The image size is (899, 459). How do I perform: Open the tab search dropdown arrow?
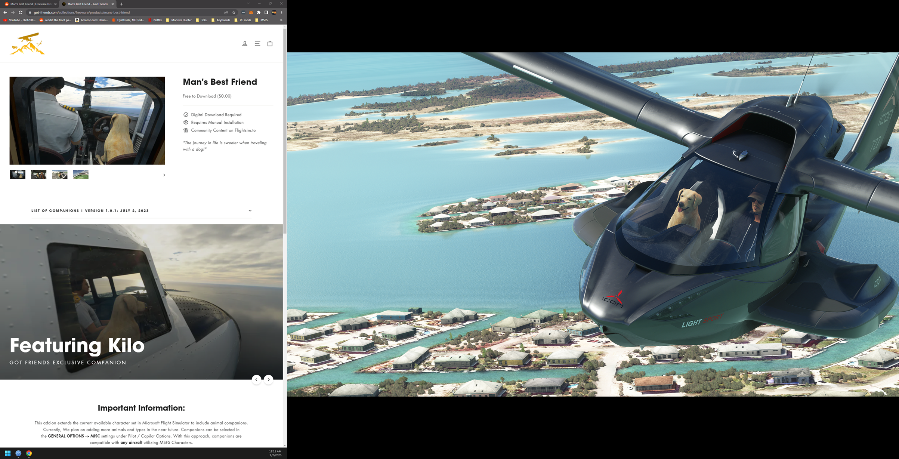(x=248, y=4)
